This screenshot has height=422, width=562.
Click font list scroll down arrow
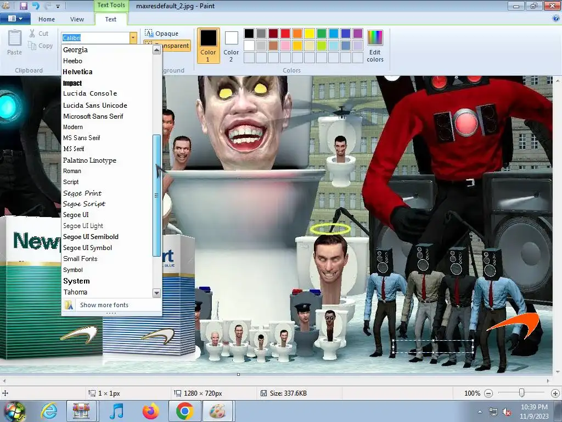156,293
